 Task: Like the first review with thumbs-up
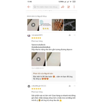70,35
